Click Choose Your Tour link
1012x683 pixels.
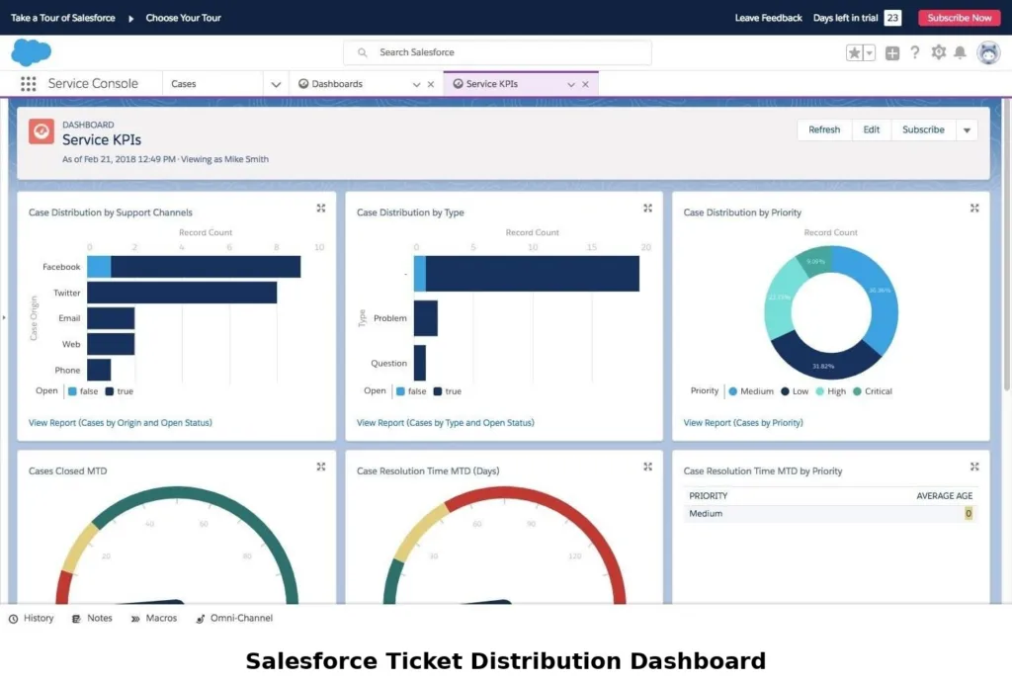[183, 18]
